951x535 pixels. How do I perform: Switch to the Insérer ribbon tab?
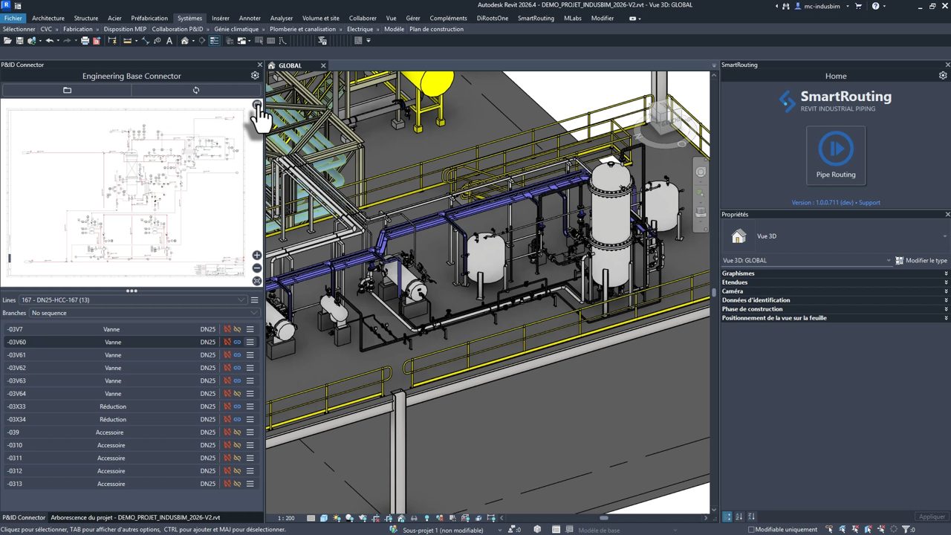[221, 18]
